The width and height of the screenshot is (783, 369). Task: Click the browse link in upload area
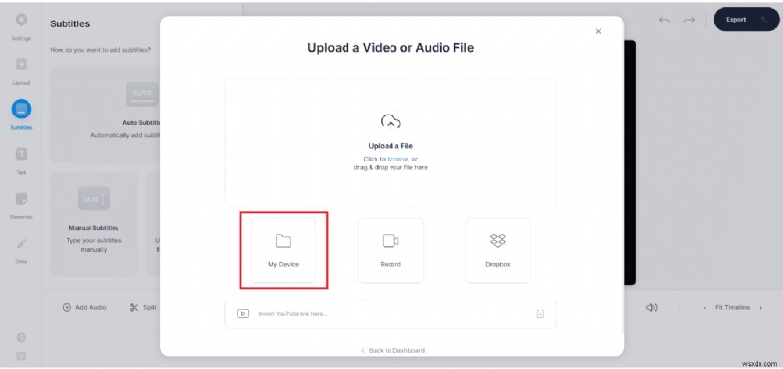pos(397,159)
